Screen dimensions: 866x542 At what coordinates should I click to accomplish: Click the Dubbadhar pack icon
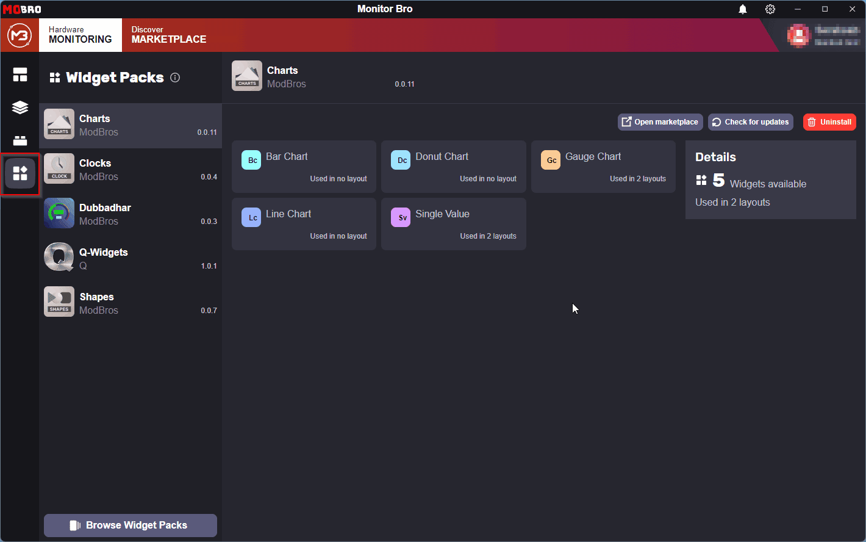click(x=59, y=213)
